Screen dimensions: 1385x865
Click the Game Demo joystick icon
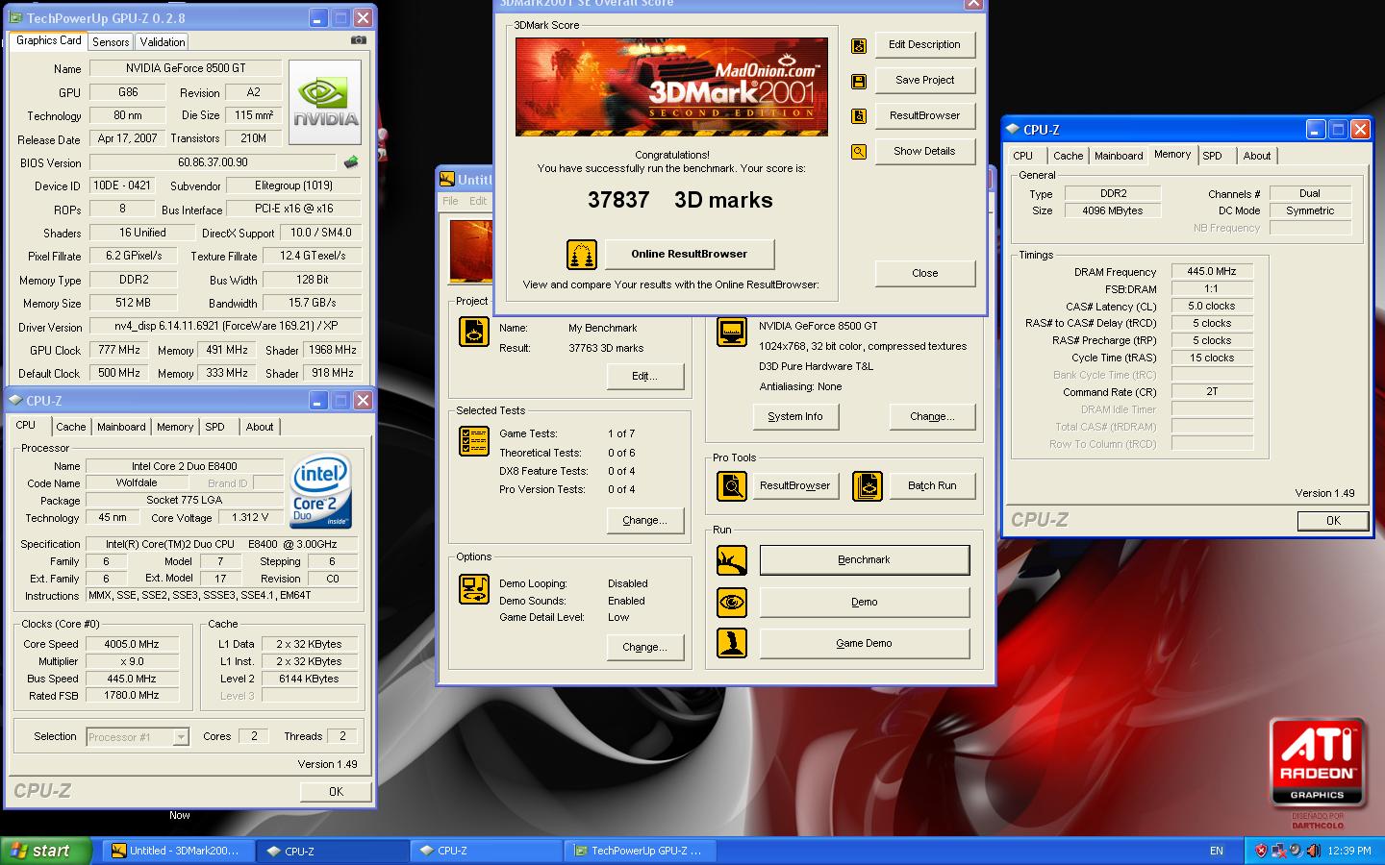tap(732, 643)
